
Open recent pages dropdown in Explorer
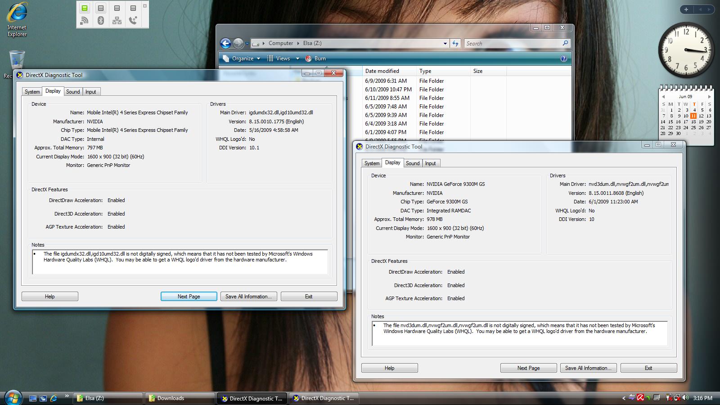(x=247, y=44)
